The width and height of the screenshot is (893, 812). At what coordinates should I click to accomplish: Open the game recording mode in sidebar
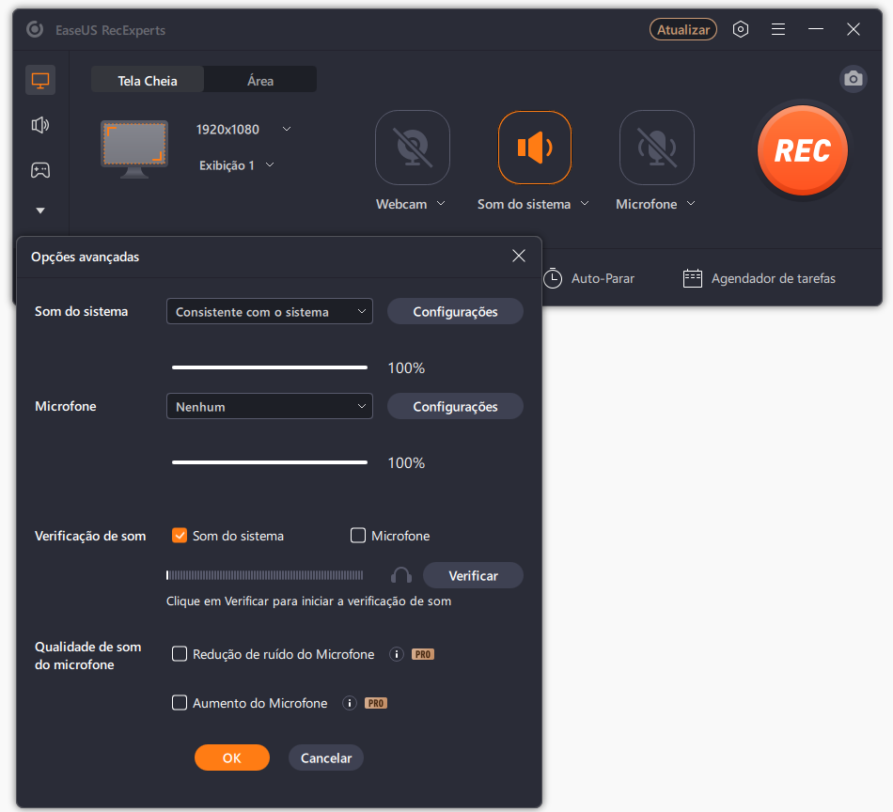click(40, 170)
